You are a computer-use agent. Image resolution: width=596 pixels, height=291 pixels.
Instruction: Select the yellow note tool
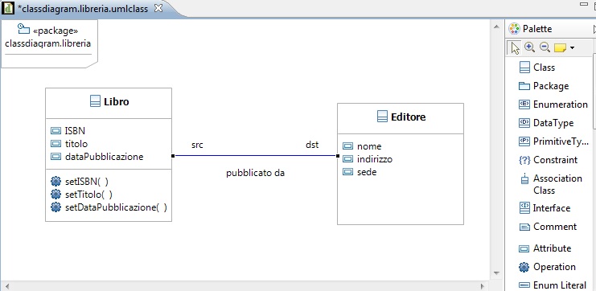pyautogui.click(x=561, y=48)
